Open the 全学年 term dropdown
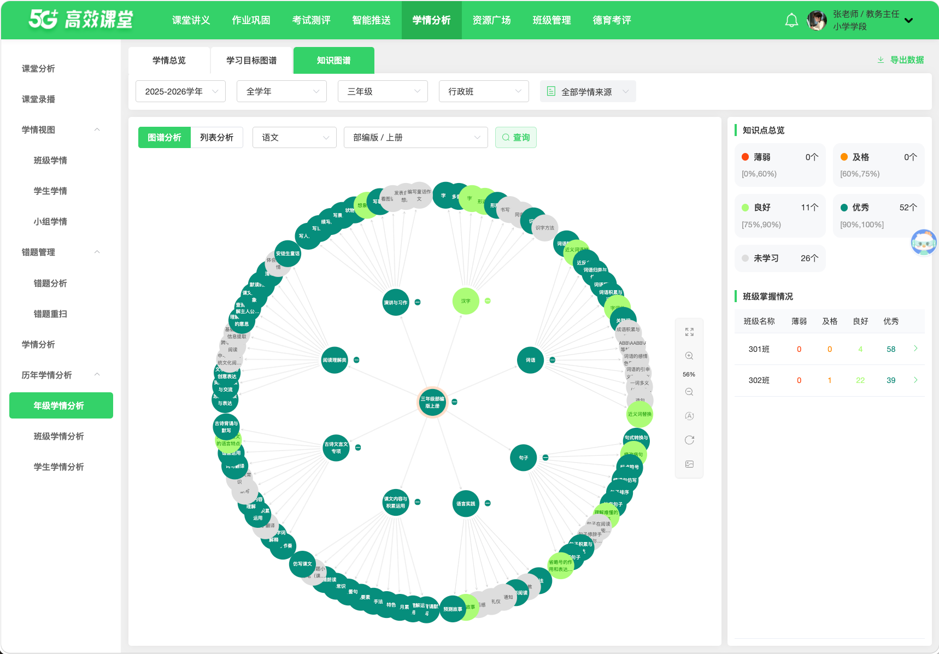 tap(281, 91)
